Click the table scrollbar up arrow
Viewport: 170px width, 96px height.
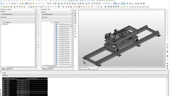167,78
